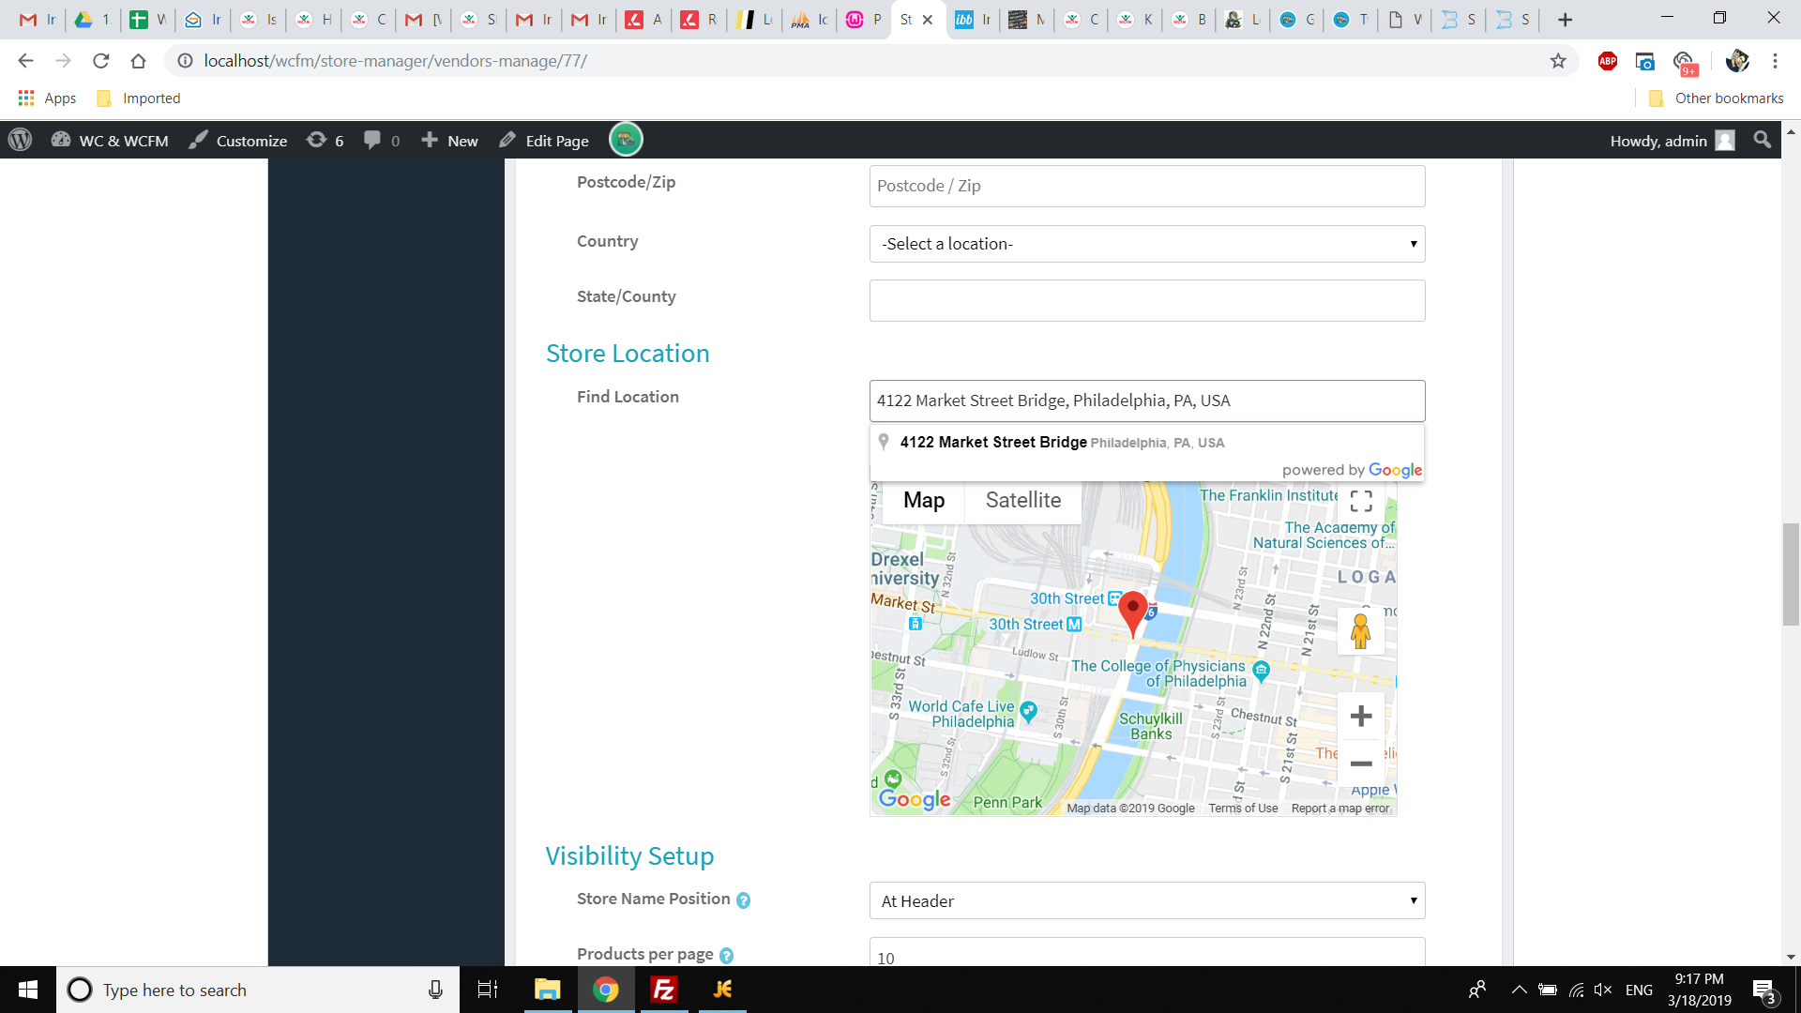Focus the State/County input field

(1146, 300)
